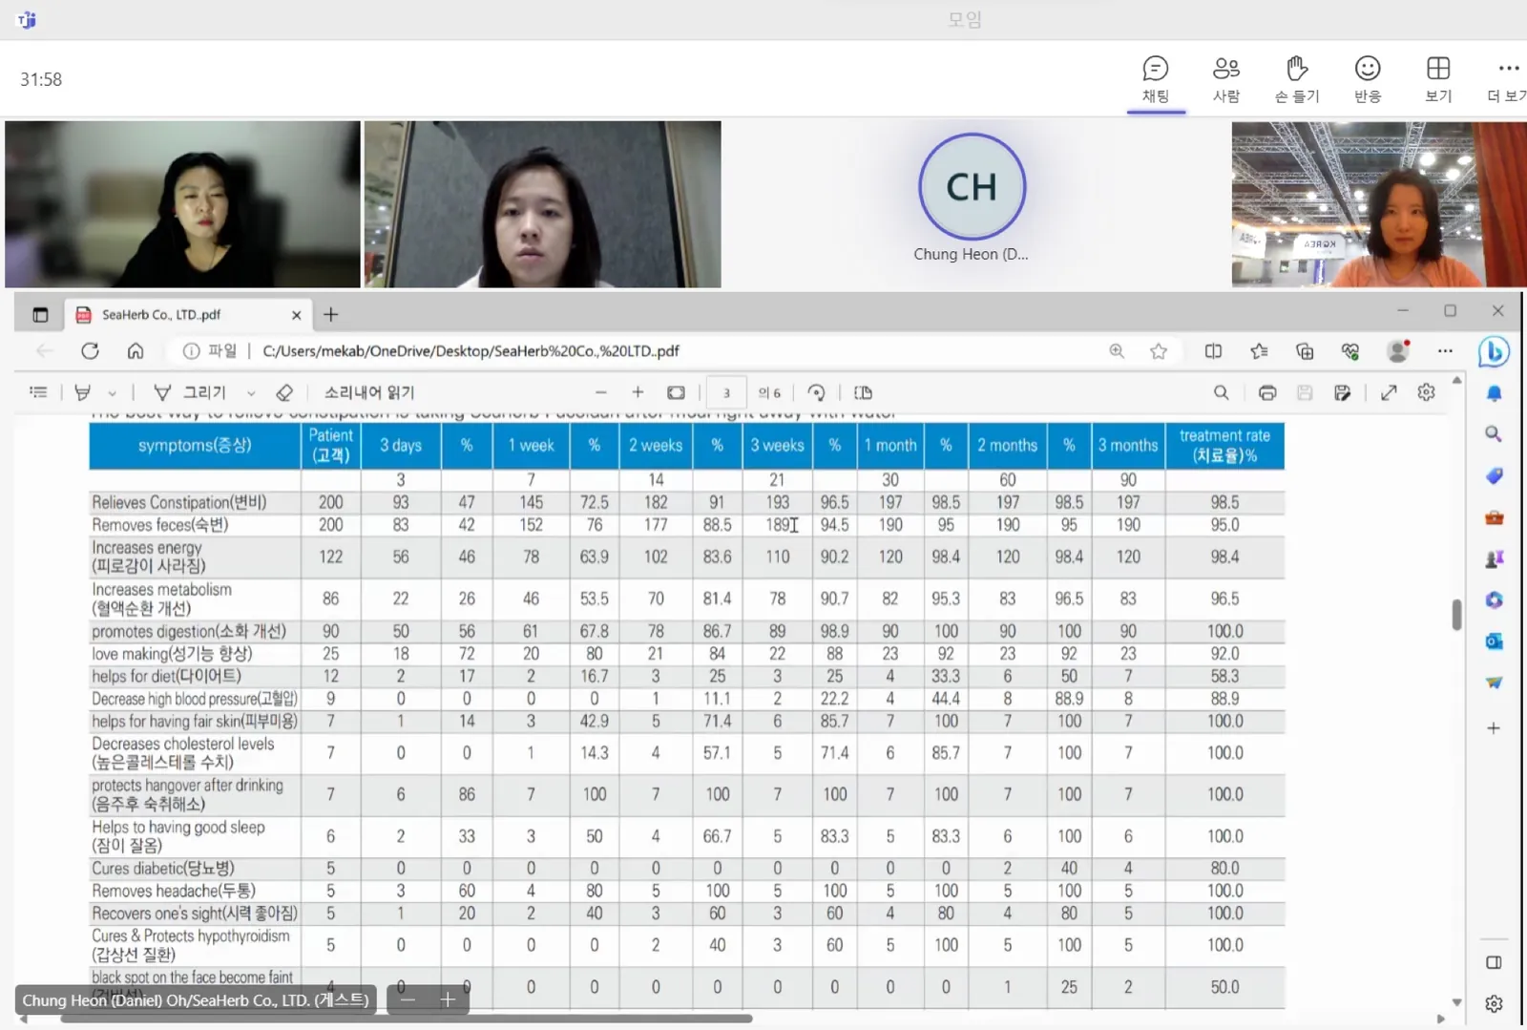
Task: Open the reactions smiley menu
Action: [x=1368, y=80]
